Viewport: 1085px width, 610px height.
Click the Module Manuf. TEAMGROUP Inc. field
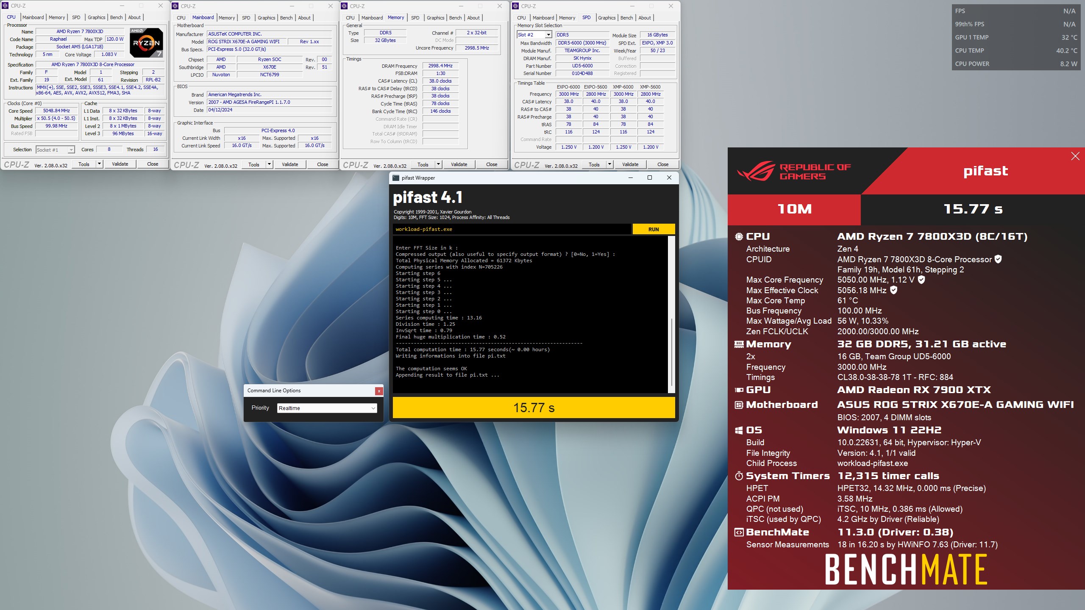582,50
